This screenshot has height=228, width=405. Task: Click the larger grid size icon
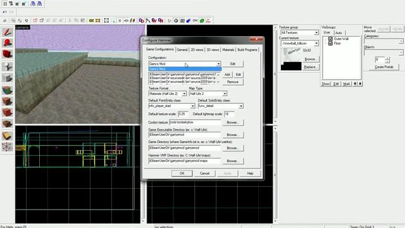[23, 4]
